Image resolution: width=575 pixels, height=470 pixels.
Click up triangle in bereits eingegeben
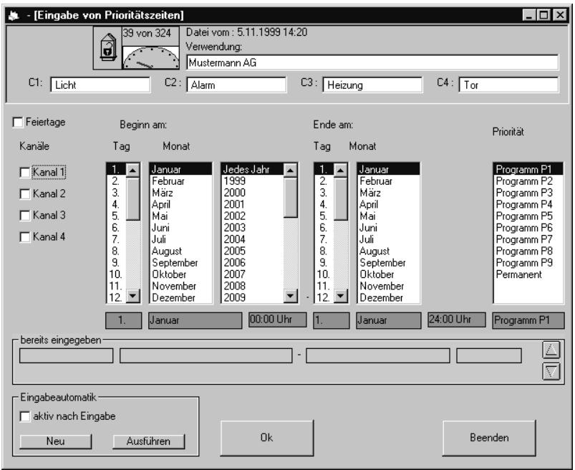pos(551,349)
